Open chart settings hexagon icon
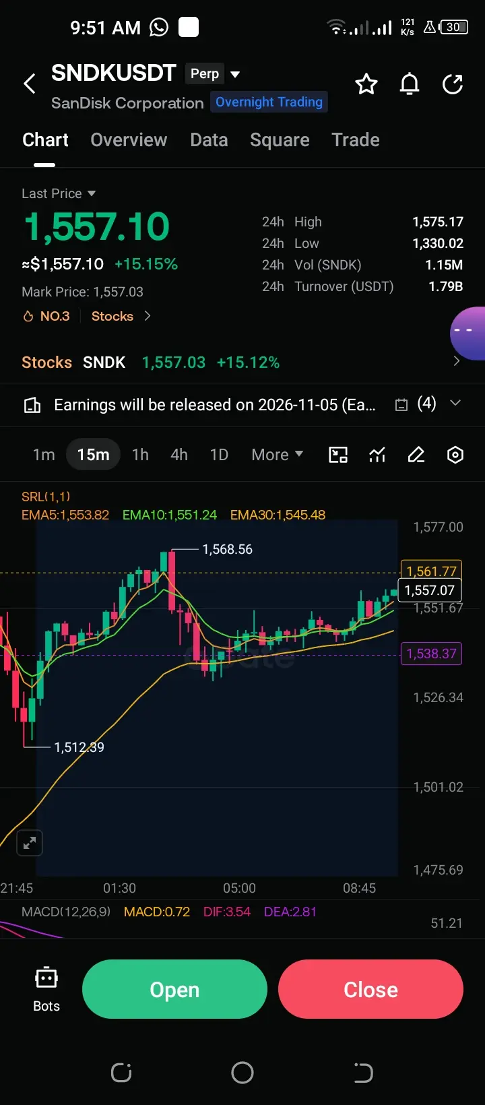The width and height of the screenshot is (485, 1105). point(455,455)
